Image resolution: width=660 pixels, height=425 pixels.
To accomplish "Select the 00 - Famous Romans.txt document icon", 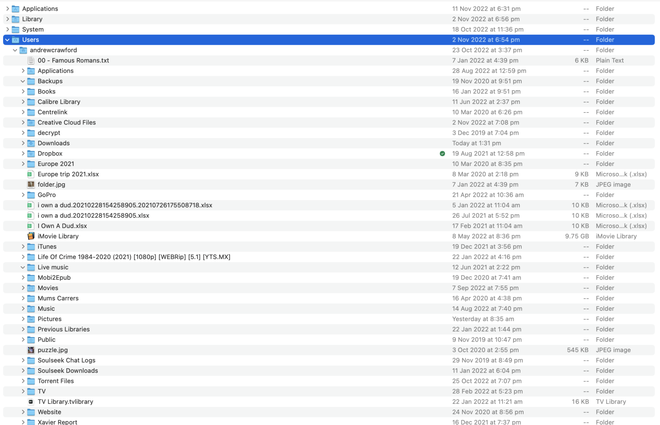I will pos(31,60).
